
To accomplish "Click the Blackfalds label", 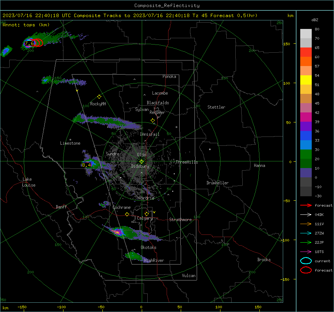I will [158, 103].
